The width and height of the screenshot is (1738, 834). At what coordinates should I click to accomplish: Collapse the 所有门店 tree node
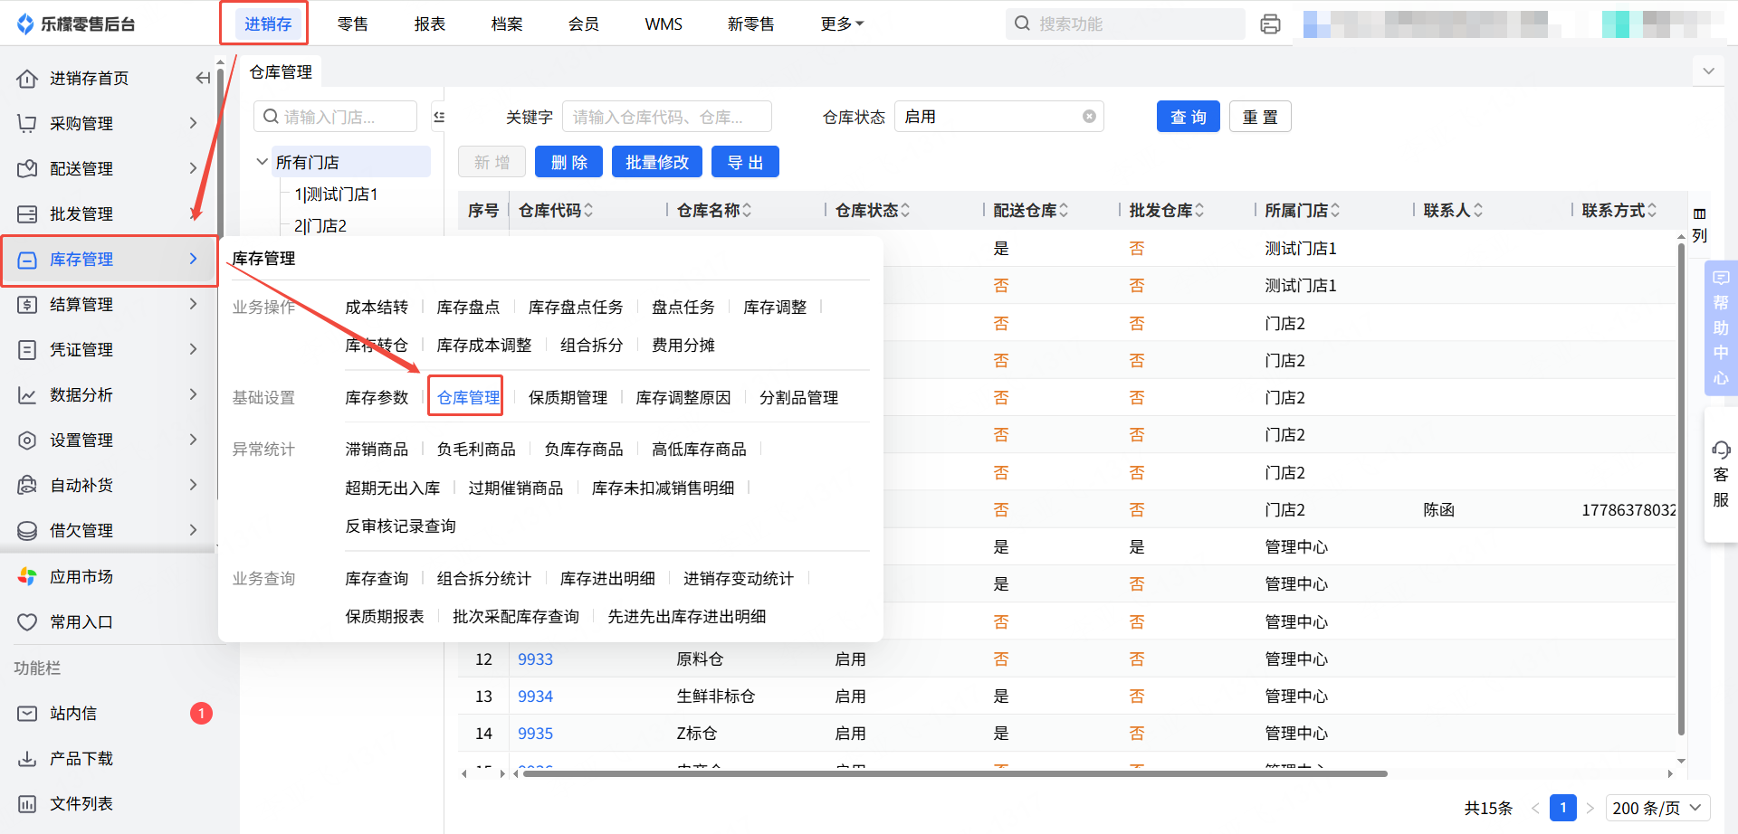[262, 162]
